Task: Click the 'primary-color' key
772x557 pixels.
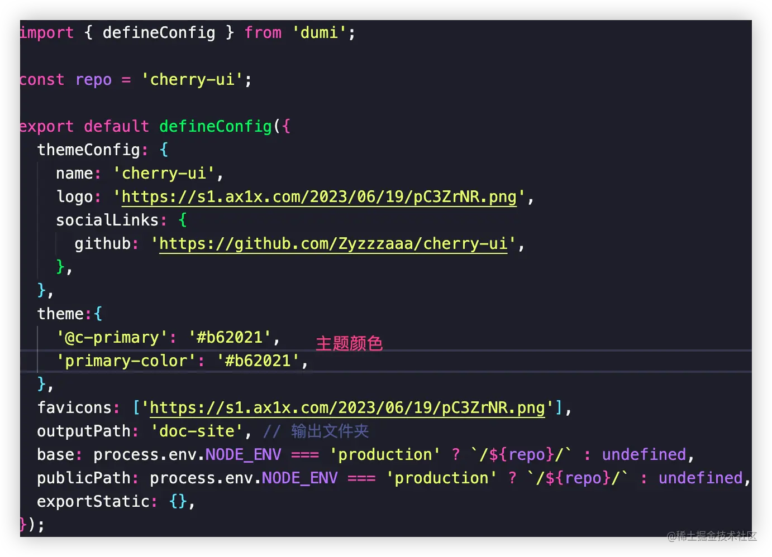Action: point(126,361)
